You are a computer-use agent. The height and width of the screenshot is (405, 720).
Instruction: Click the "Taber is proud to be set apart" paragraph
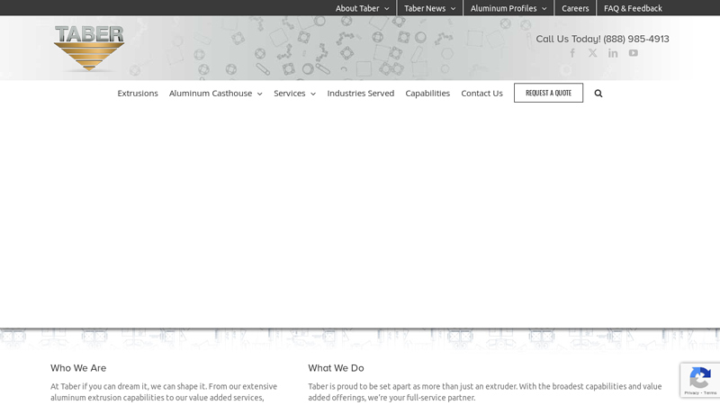(x=485, y=392)
